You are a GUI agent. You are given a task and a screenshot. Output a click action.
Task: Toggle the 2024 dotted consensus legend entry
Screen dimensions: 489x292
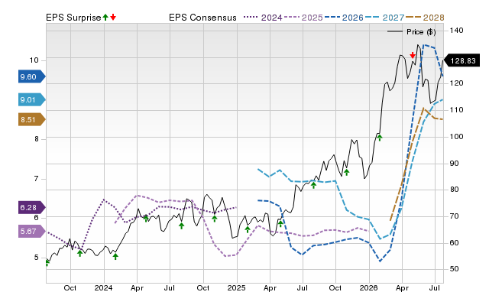[263, 18]
